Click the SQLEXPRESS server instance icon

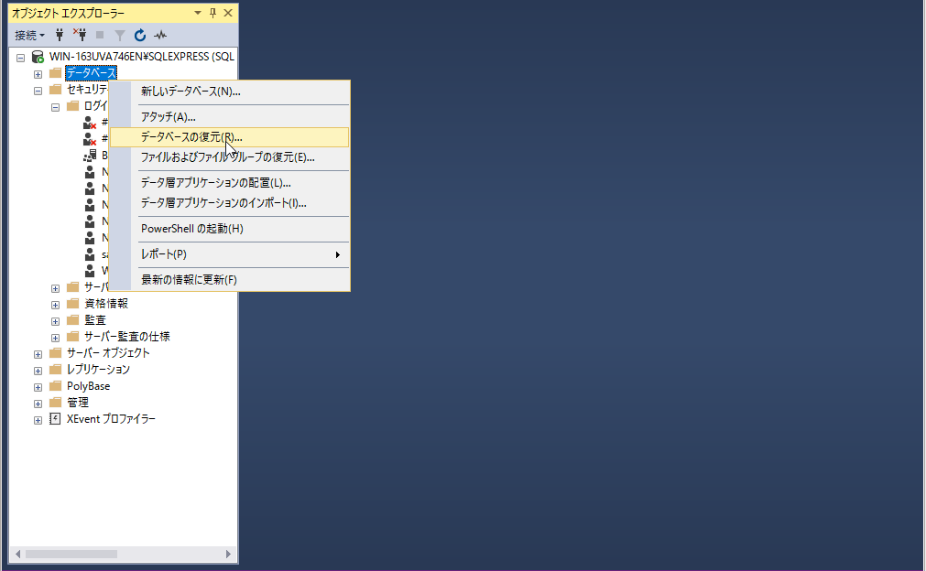38,57
